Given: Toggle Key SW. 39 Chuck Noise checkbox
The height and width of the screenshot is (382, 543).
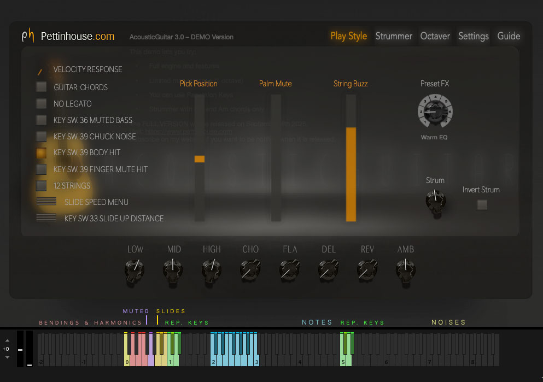Looking at the screenshot, I should point(41,136).
